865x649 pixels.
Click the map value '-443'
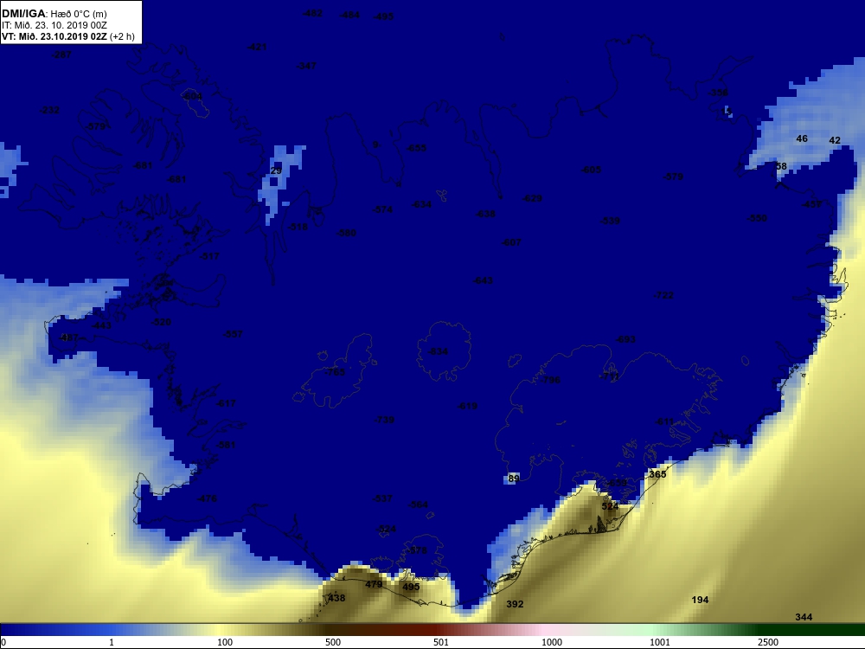tap(101, 325)
